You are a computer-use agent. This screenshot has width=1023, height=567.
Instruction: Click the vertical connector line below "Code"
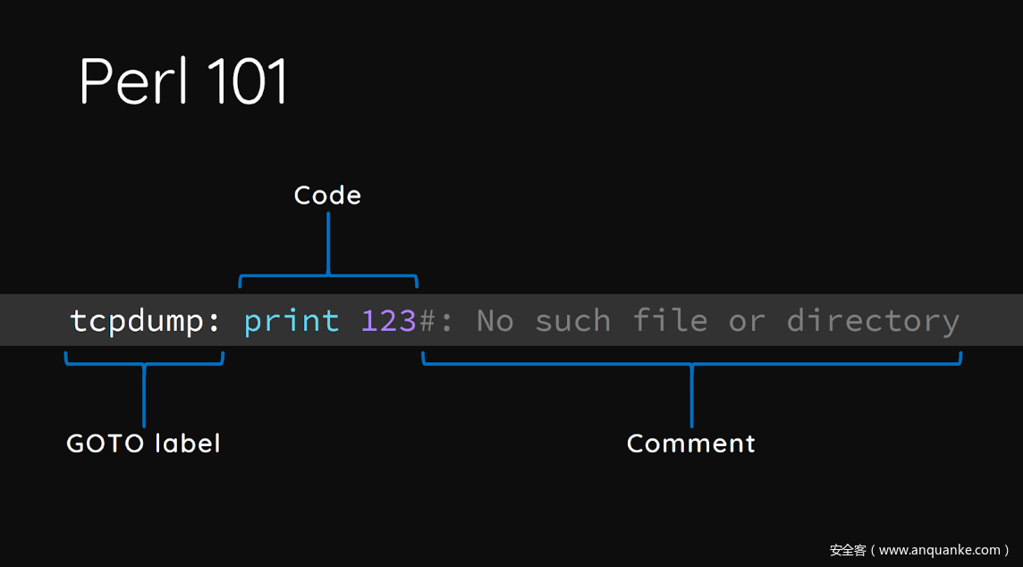328,241
